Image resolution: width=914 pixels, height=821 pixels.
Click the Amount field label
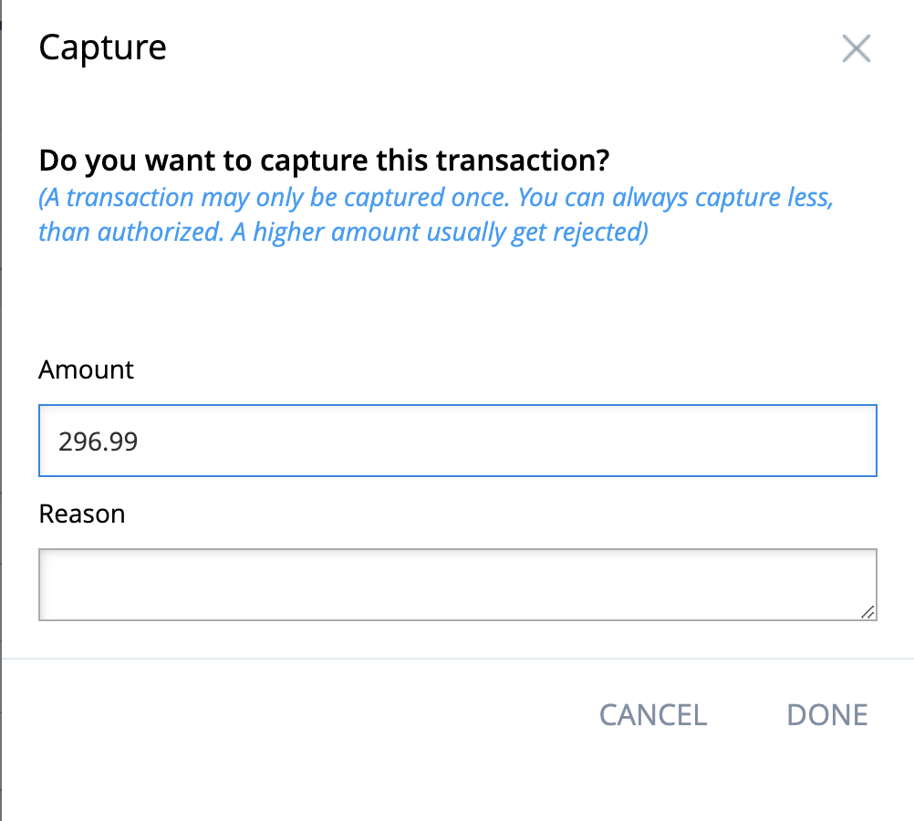coord(86,369)
